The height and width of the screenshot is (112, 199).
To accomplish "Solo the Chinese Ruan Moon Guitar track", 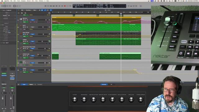I will tap(25, 49).
